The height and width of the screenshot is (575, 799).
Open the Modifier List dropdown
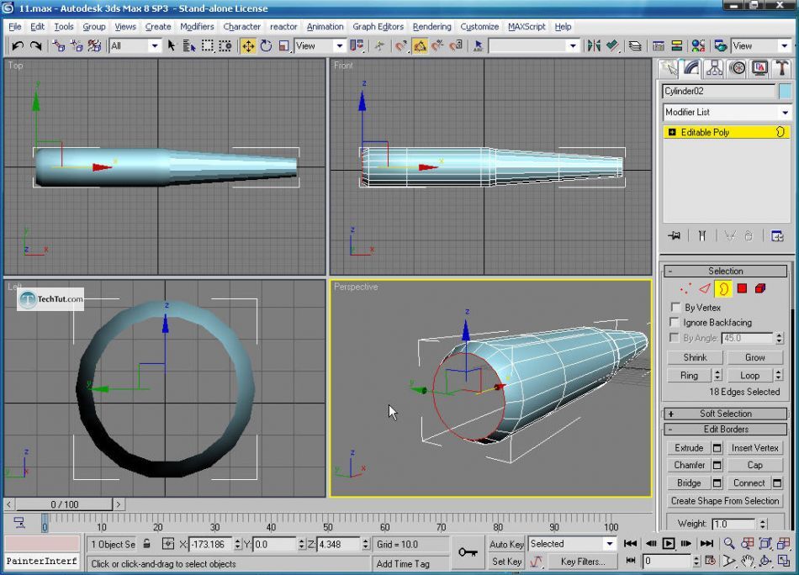point(726,112)
